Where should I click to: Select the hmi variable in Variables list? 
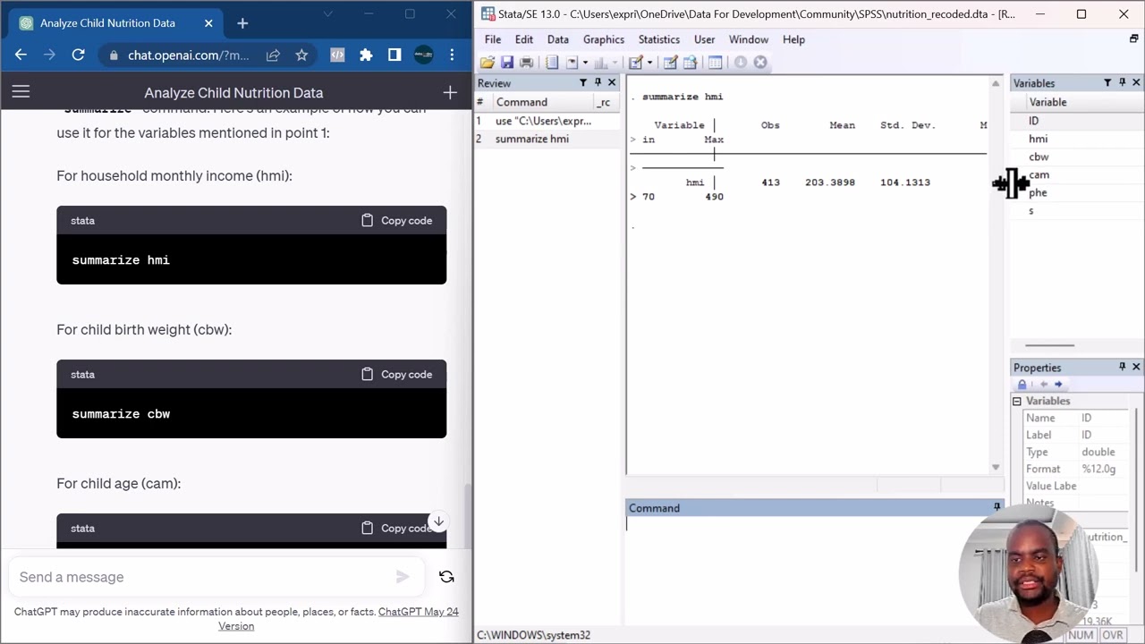[x=1077, y=139]
